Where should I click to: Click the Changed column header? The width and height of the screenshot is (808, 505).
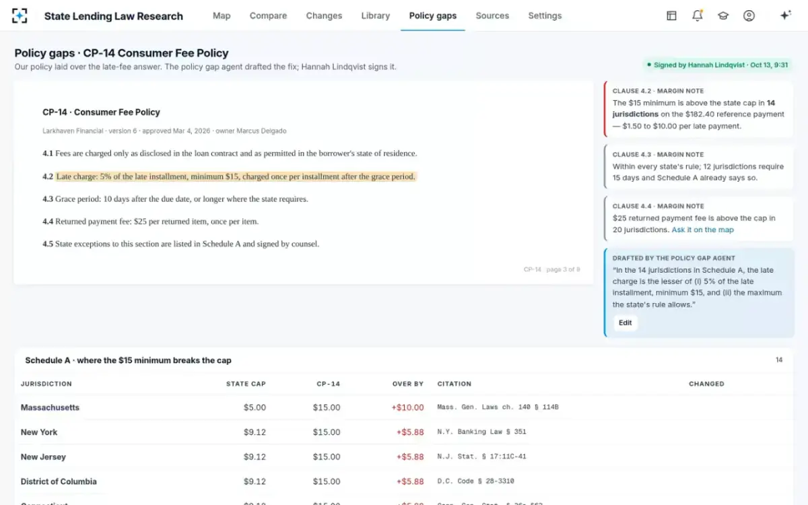(706, 384)
